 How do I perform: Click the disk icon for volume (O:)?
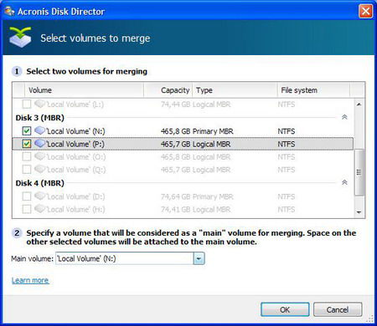point(40,156)
